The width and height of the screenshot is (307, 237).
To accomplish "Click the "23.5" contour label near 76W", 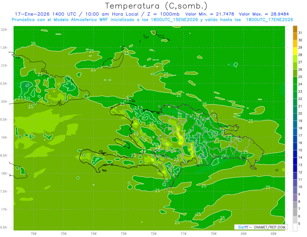I will [22, 98].
